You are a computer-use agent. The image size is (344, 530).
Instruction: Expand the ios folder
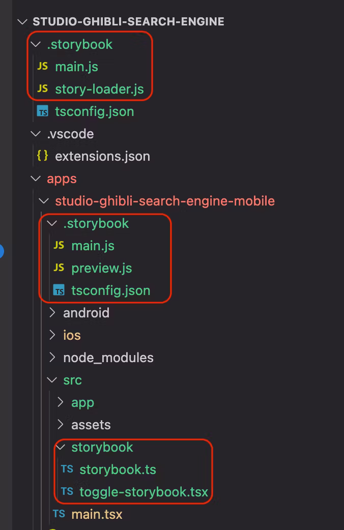[x=51, y=335]
